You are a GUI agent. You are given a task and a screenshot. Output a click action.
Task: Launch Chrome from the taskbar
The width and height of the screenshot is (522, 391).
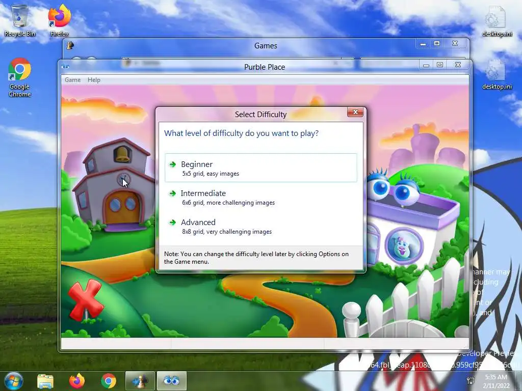[109, 381]
